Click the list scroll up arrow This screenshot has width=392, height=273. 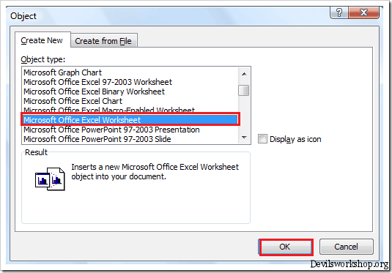pyautogui.click(x=244, y=74)
